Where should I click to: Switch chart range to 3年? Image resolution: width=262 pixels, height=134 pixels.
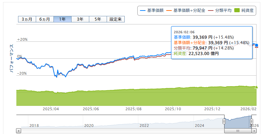point(80,19)
